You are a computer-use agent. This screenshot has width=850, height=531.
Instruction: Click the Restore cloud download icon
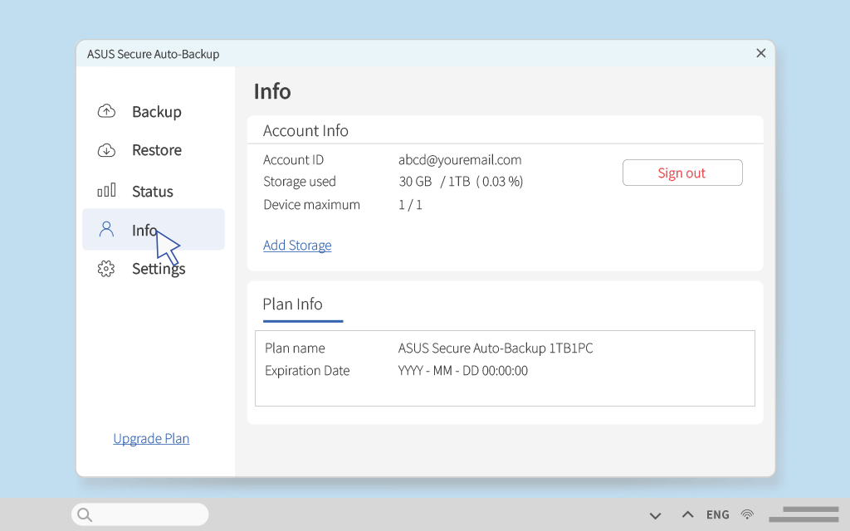coord(106,150)
